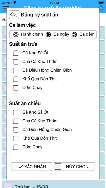The width and height of the screenshot is (106, 188).
Task: Confirm with the XÁC NHẬN button
Action: click(32, 167)
